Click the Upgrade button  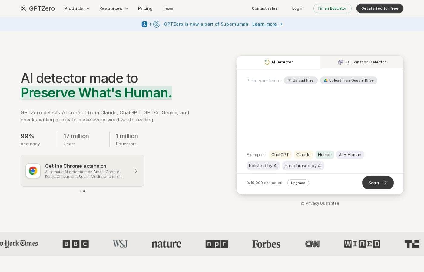click(x=298, y=183)
